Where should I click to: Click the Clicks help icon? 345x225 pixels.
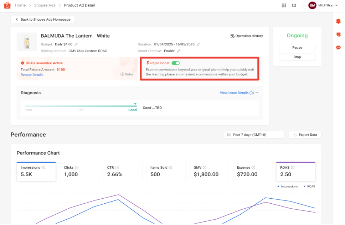pos(77,167)
